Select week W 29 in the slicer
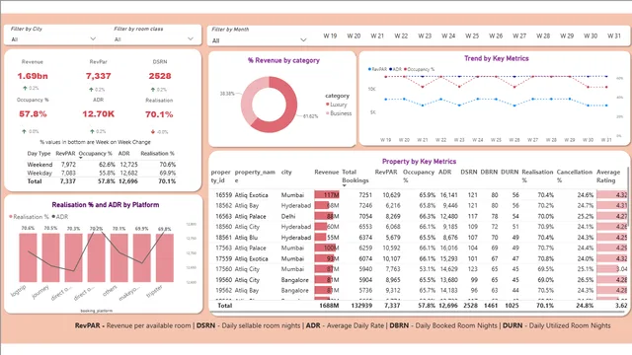Viewport: 632px width, 355px height. 567,35
